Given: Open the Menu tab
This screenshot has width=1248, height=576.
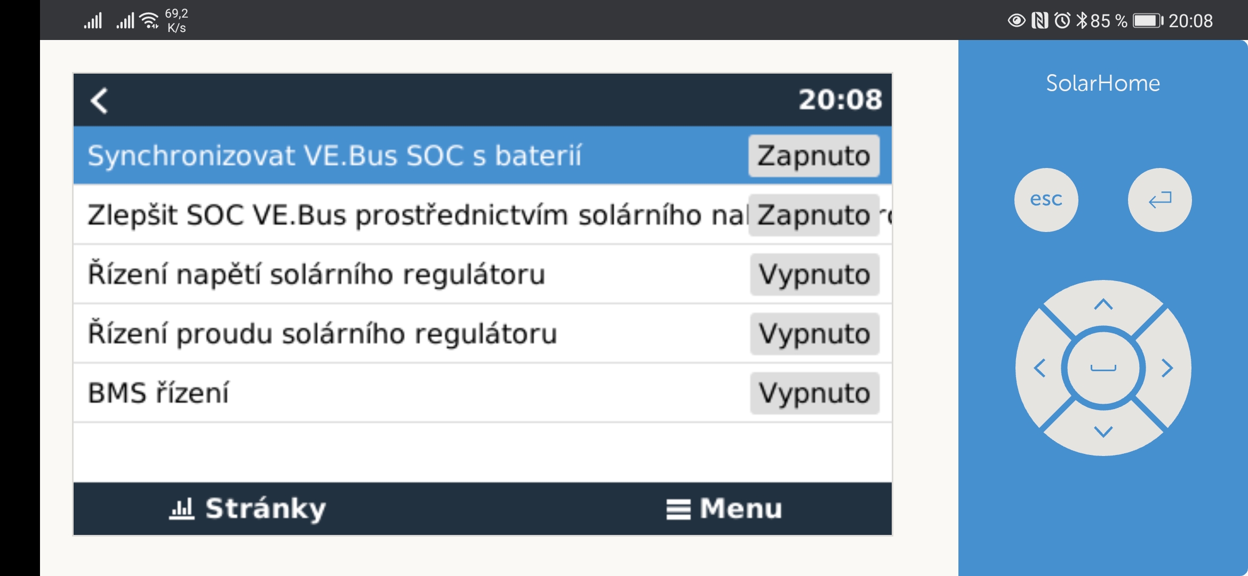Looking at the screenshot, I should point(724,508).
